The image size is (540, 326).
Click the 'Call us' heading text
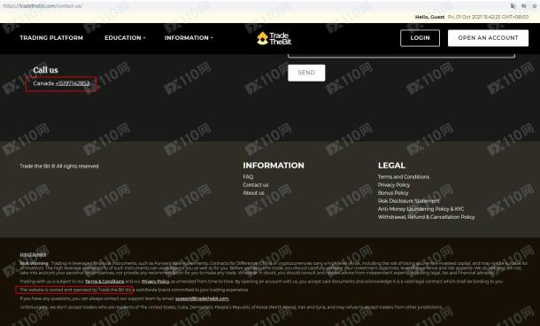(45, 70)
